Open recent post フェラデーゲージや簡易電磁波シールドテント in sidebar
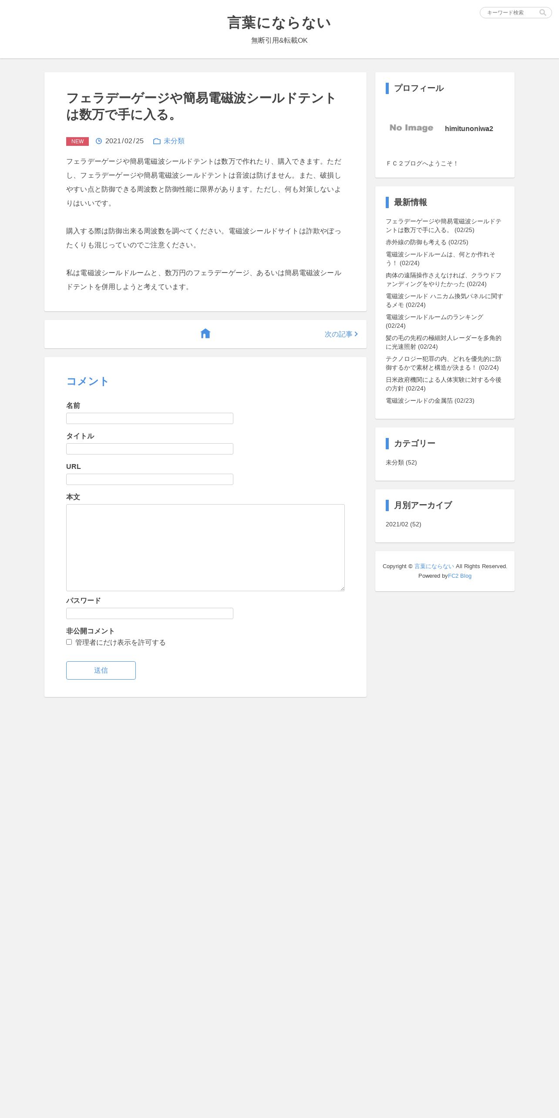559x1118 pixels. 444,226
